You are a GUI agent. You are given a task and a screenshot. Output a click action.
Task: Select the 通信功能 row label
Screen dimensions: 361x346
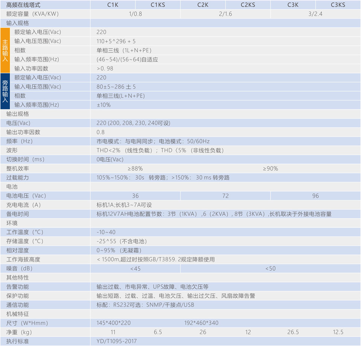coord(18,305)
